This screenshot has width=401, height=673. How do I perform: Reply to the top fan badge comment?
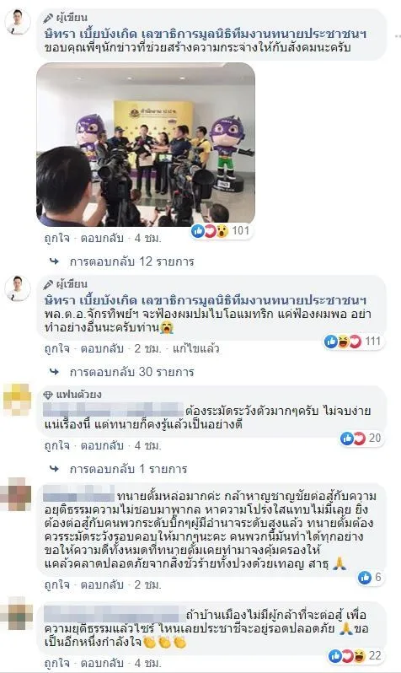(102, 445)
